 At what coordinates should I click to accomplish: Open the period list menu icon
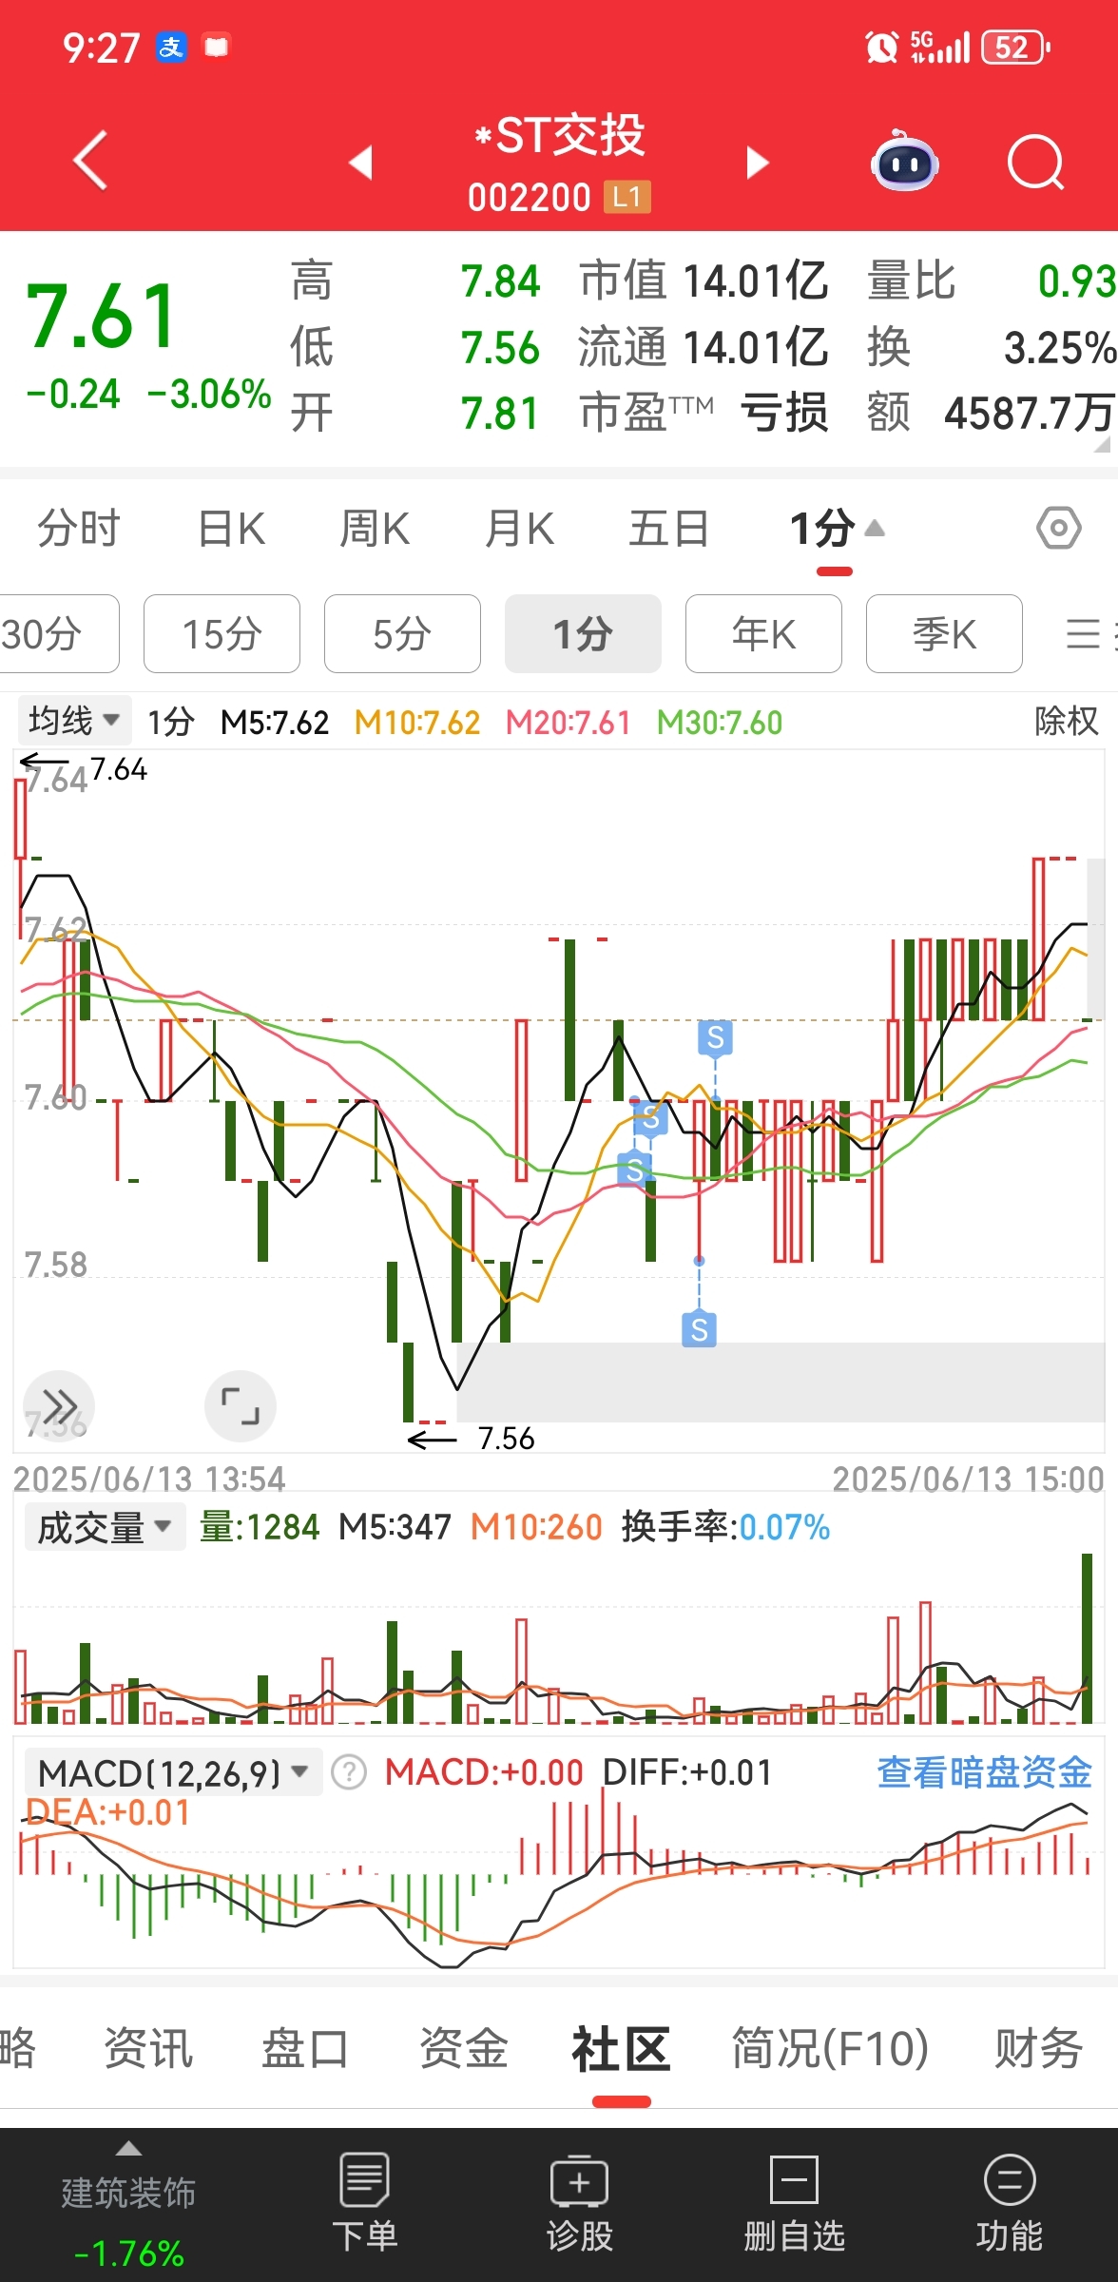tap(1082, 633)
